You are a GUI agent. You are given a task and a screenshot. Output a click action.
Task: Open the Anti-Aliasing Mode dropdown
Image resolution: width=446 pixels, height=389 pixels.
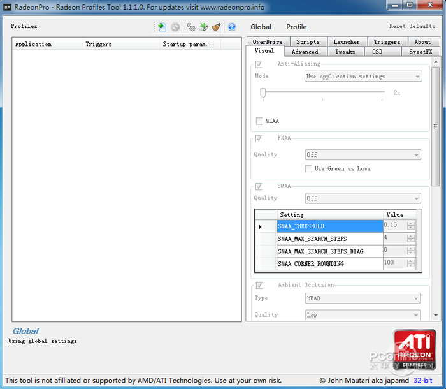pos(363,77)
